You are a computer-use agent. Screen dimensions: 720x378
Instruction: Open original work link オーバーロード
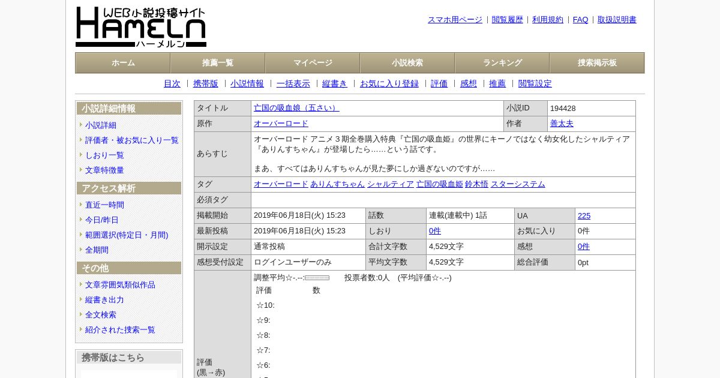[281, 124]
